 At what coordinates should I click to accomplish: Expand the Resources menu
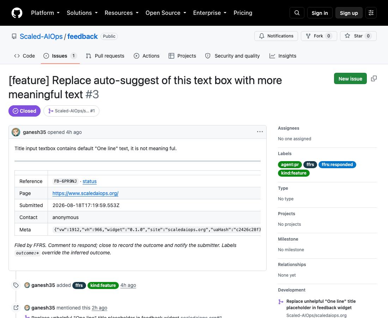tap(121, 13)
